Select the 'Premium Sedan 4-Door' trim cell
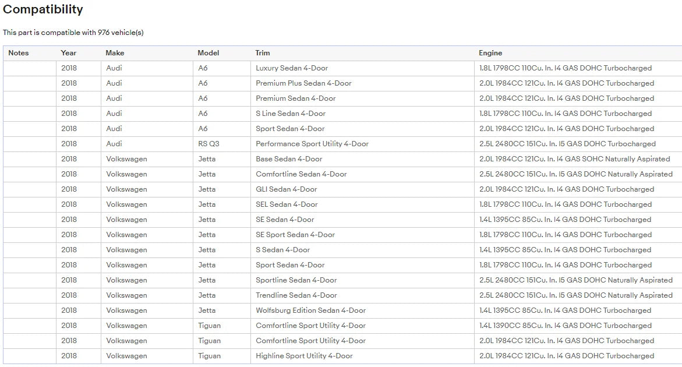682x367 pixels. (x=362, y=98)
